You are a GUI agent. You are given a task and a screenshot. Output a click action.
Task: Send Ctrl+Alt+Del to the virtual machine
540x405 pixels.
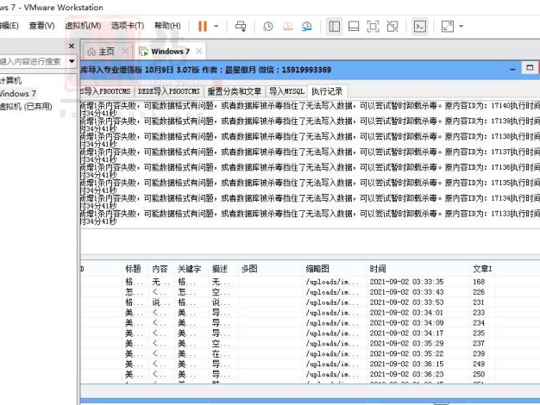click(241, 26)
